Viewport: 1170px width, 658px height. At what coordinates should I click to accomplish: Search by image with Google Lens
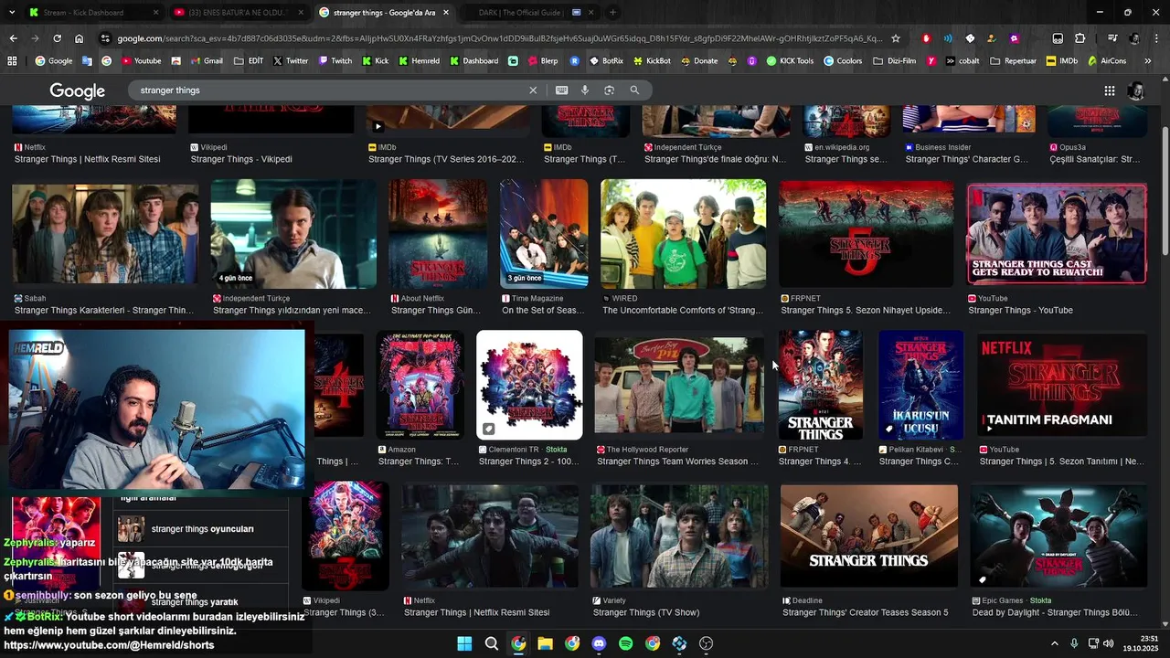(609, 90)
